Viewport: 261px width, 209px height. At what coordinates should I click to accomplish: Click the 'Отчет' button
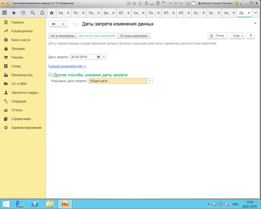click(217, 36)
